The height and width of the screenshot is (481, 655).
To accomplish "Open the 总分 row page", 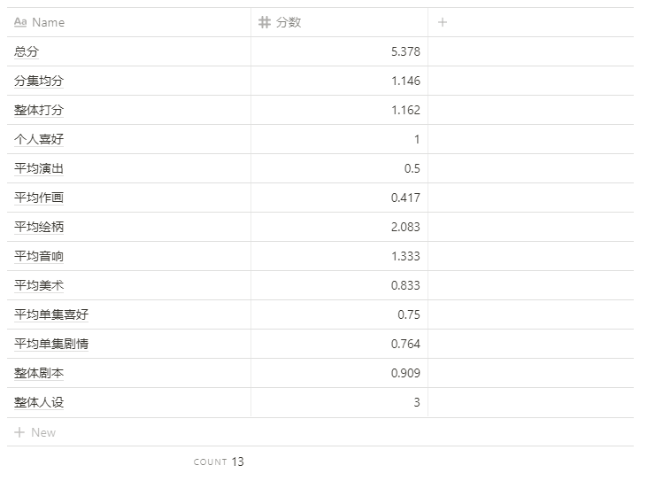I will (x=27, y=51).
